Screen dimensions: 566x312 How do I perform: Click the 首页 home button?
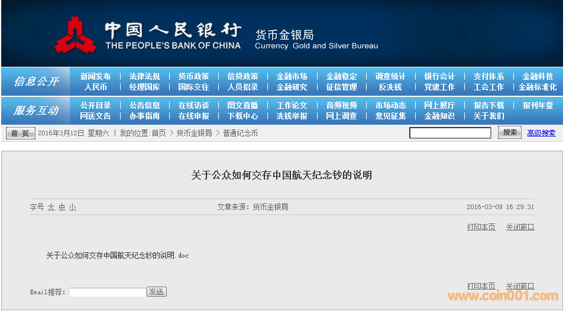click(x=21, y=134)
